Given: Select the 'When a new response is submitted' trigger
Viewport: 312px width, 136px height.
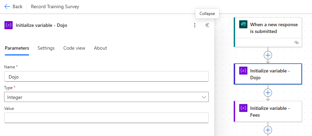Looking at the screenshot, I should click(x=273, y=28).
